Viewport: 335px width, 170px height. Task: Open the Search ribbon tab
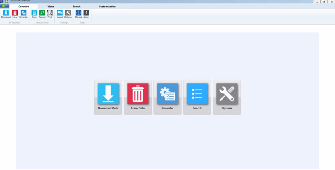point(77,7)
